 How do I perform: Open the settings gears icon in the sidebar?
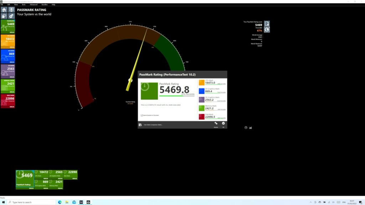click(11, 16)
